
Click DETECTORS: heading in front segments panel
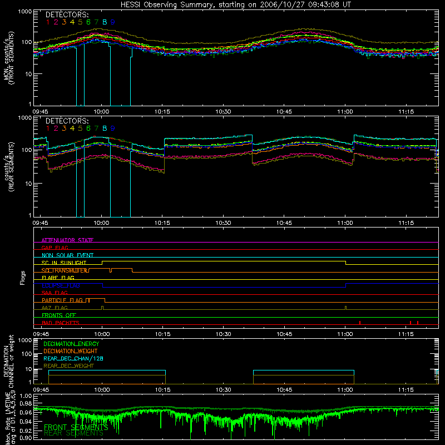[x=67, y=14]
